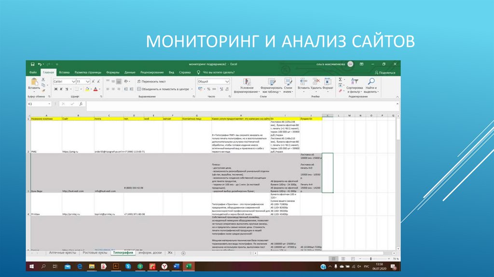Image resolution: width=494 pixels, height=277 pixels.
Task: Save the workbook with the floppy disk icon
Action: 32,64
